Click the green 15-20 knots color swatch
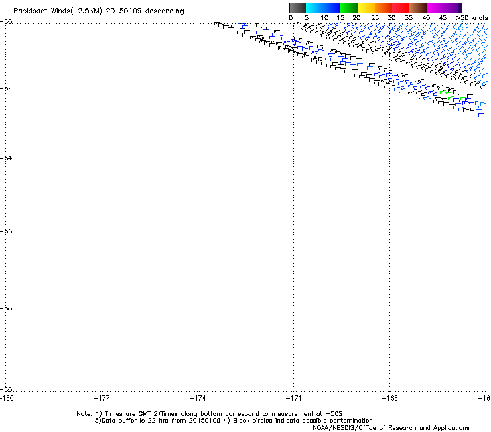Viewport: 491px width, 432px height. (x=349, y=8)
